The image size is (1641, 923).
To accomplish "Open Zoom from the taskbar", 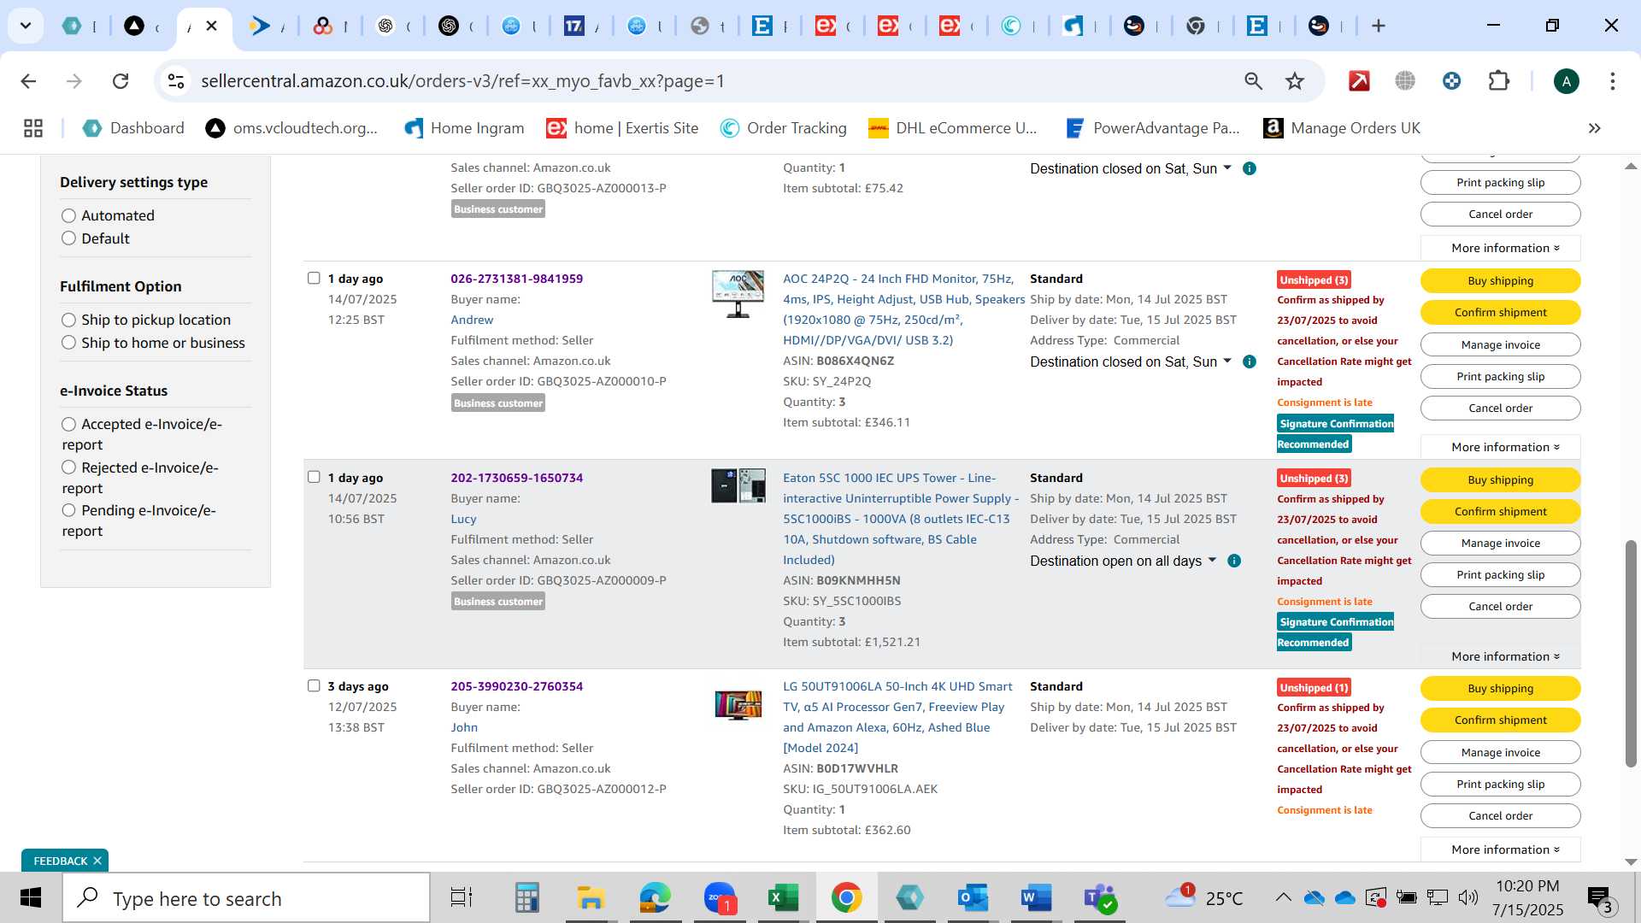I will tap(720, 898).
